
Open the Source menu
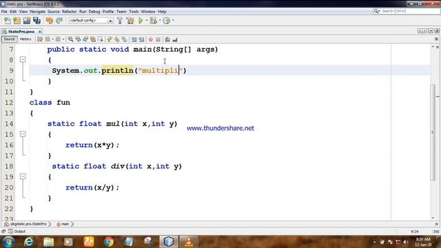click(54, 12)
